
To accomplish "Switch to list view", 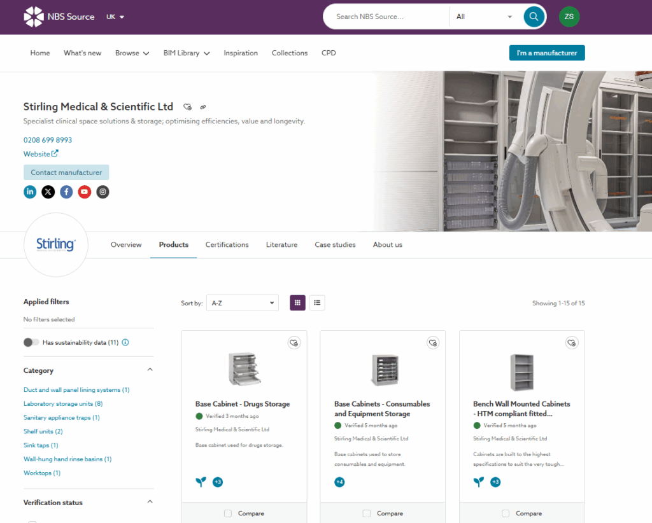I will tap(317, 303).
